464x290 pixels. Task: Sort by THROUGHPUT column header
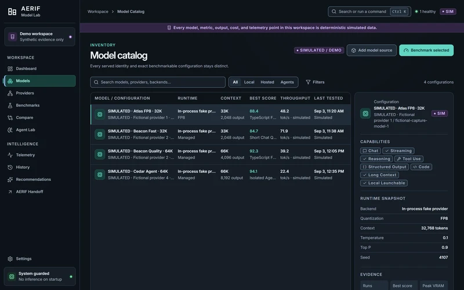coord(295,98)
